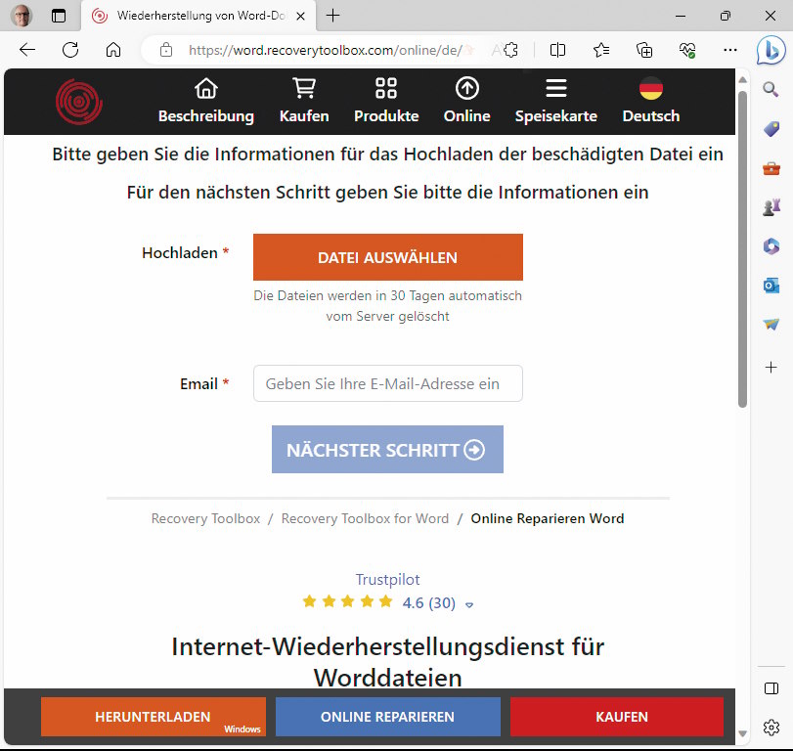Open the Favorites star list icon
The height and width of the screenshot is (751, 793).
tap(600, 50)
